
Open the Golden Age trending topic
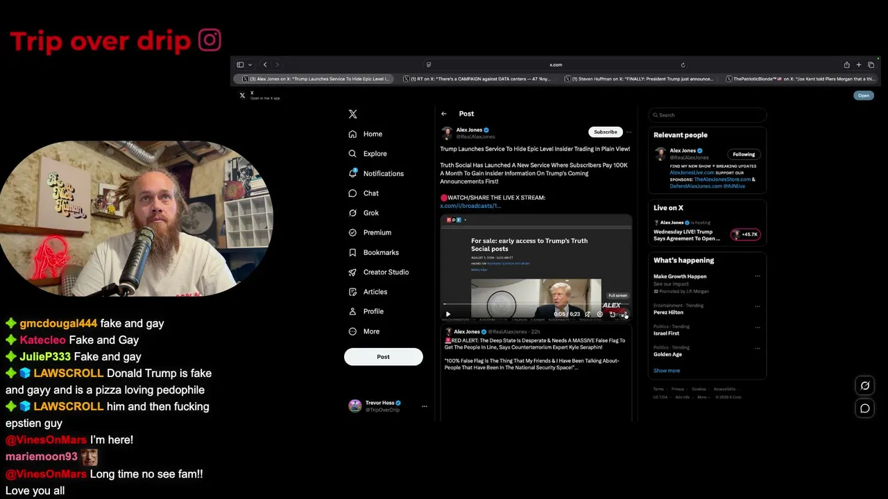(x=667, y=355)
